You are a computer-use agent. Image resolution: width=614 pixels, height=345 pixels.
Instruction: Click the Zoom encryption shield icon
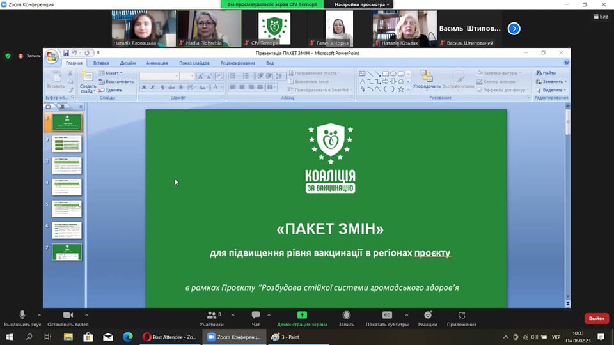[x=8, y=56]
